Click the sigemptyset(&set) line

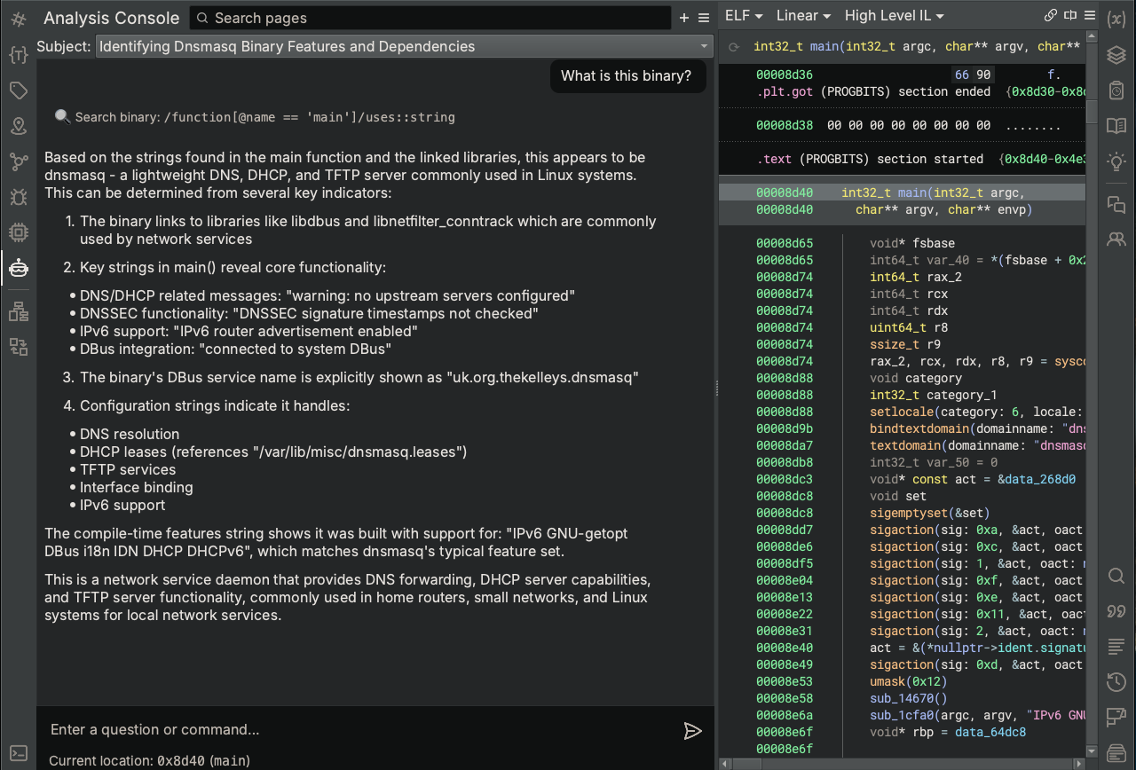[929, 513]
